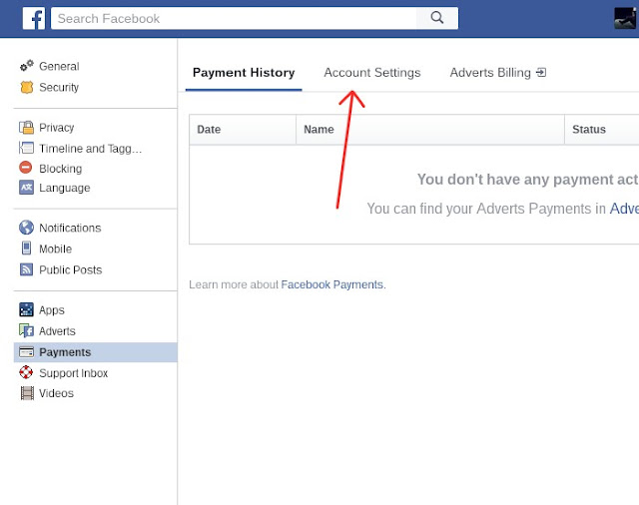Viewport: 639px width, 505px height.
Task: Click the red Blocking icon
Action: (x=26, y=168)
